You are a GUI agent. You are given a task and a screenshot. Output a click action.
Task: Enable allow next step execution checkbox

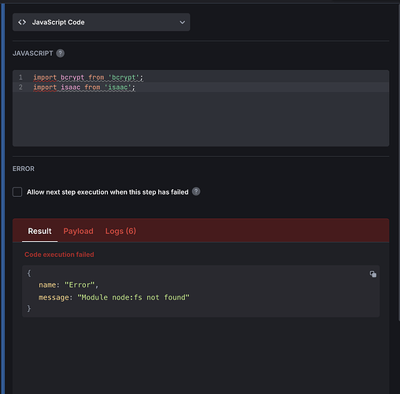(x=17, y=192)
